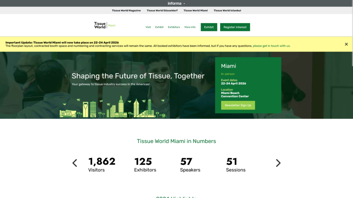The height and width of the screenshot is (198, 353).
Task: Click the '57 Speakers' statistic
Action: pos(190,165)
